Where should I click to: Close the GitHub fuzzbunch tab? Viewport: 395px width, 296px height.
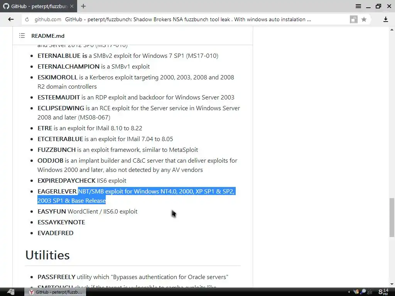tap(72, 6)
